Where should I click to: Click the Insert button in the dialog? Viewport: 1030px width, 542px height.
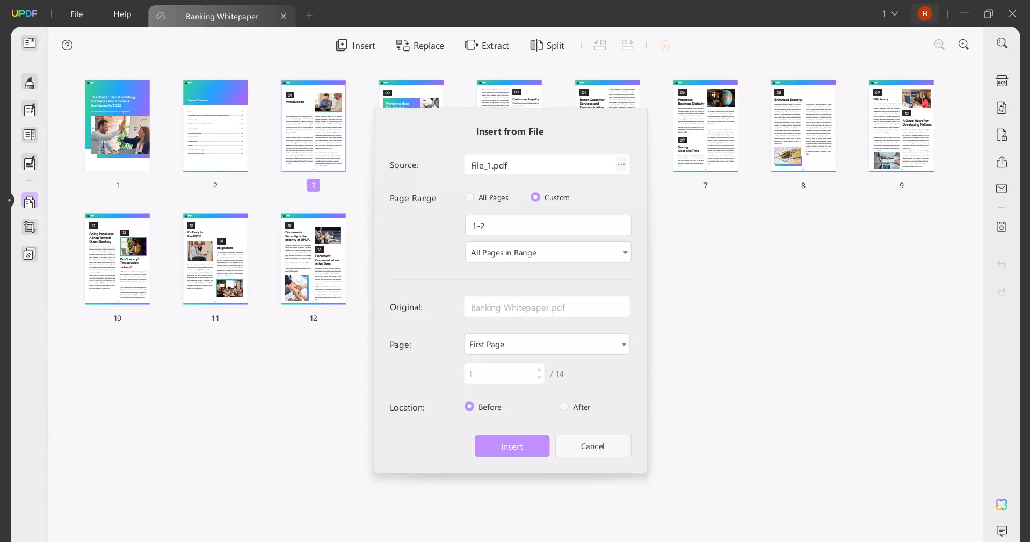point(512,446)
